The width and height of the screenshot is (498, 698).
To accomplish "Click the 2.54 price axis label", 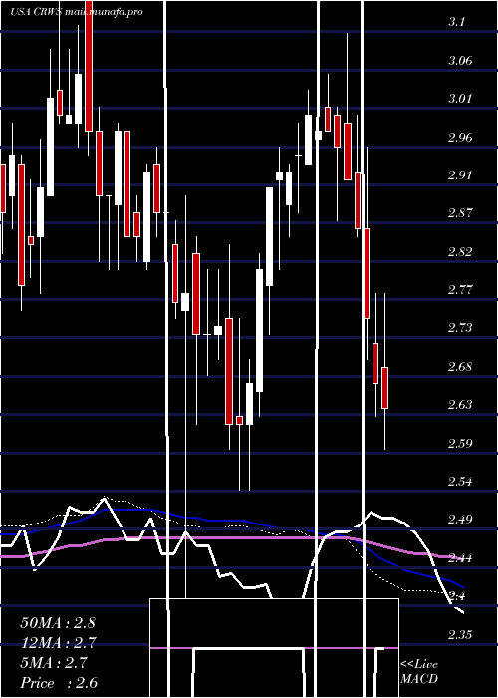I will point(460,482).
